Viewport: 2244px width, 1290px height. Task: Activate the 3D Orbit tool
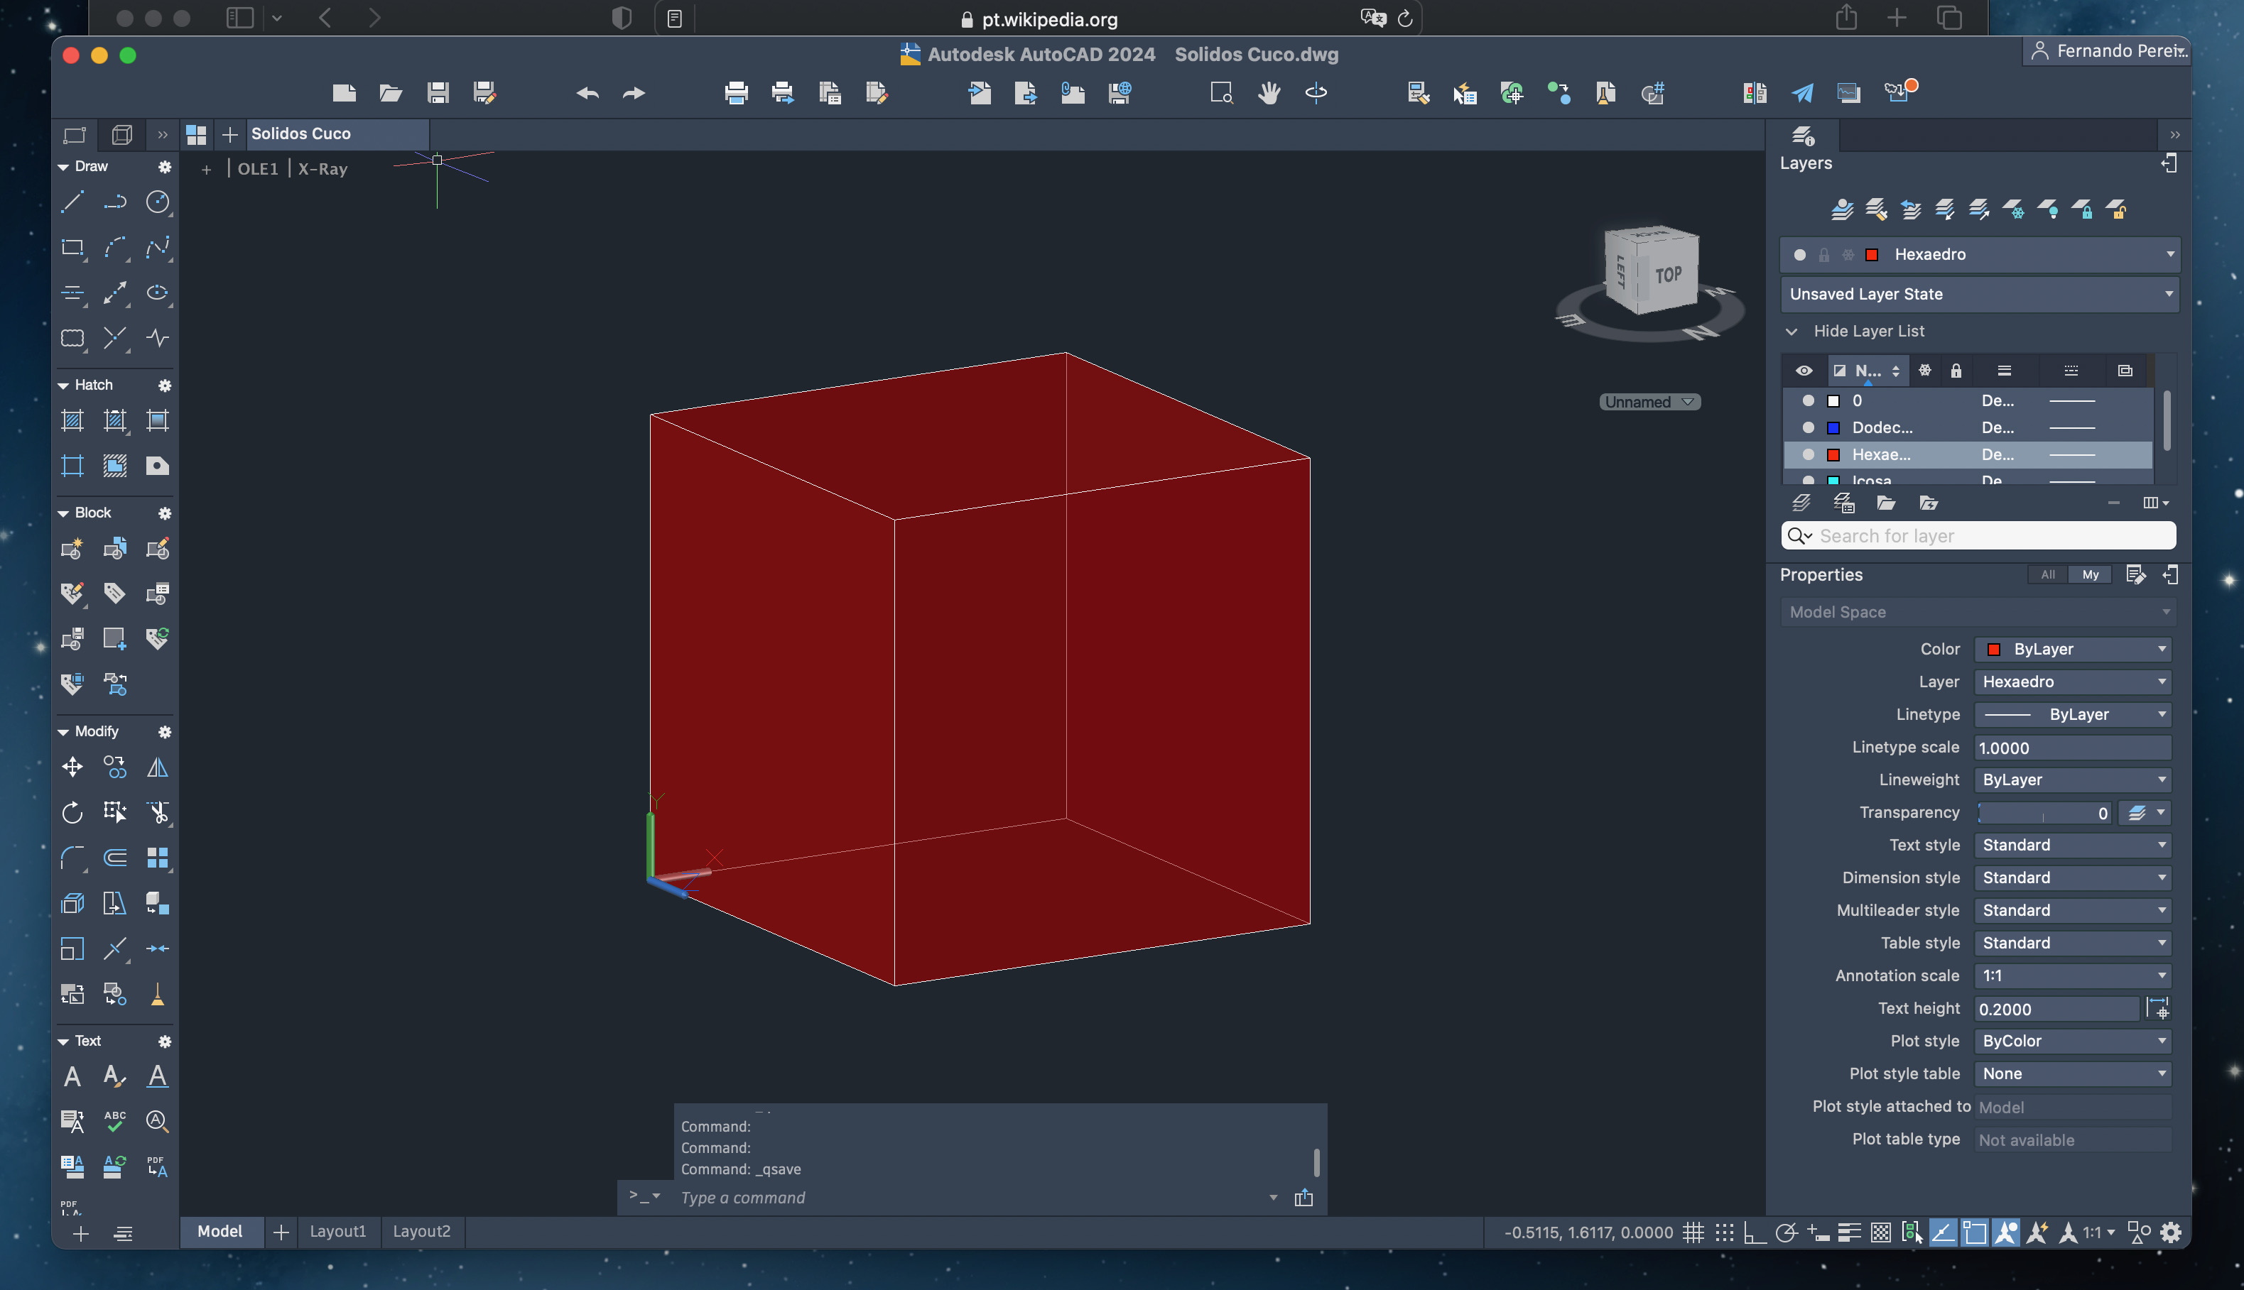click(1316, 92)
